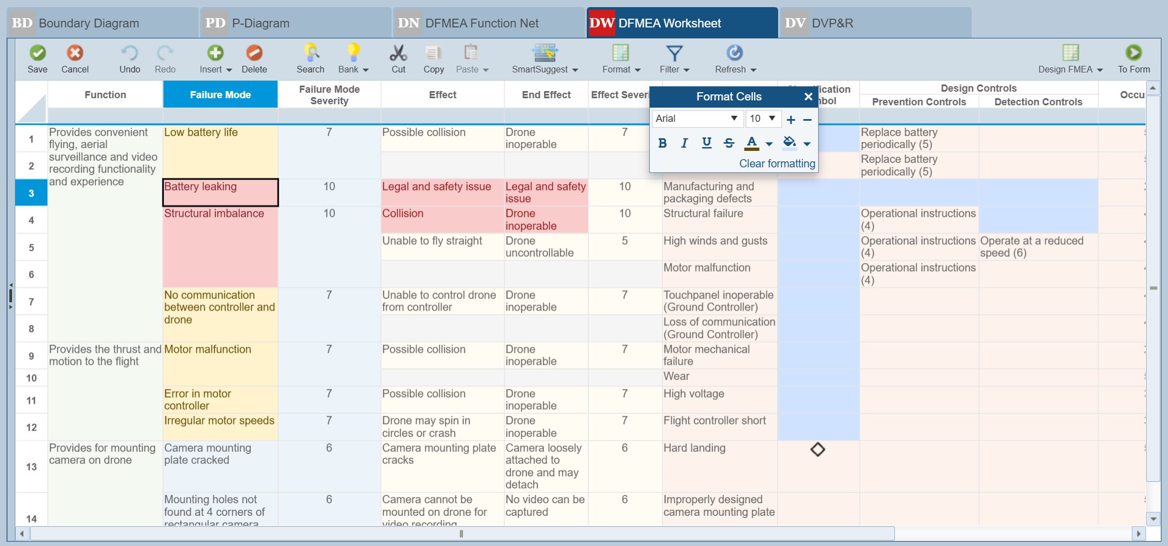Select row 5 header in the worksheet

click(x=31, y=246)
